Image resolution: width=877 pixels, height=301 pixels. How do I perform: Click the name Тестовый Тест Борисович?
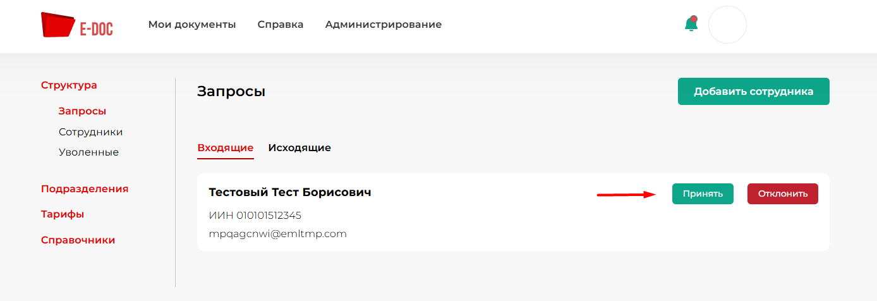pos(290,192)
